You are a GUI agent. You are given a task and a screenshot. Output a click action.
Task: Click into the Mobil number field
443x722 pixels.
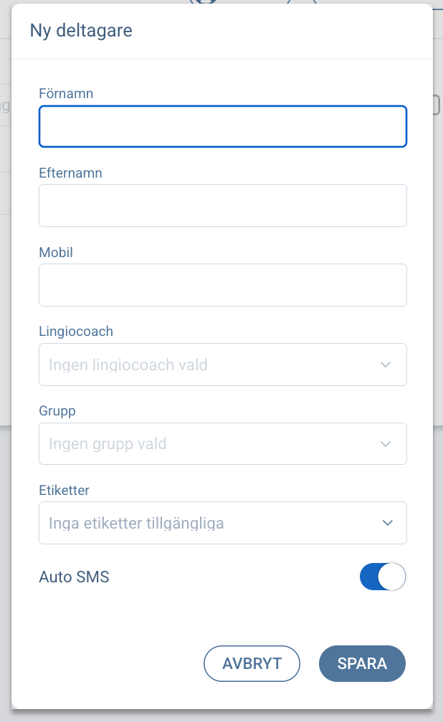222,285
